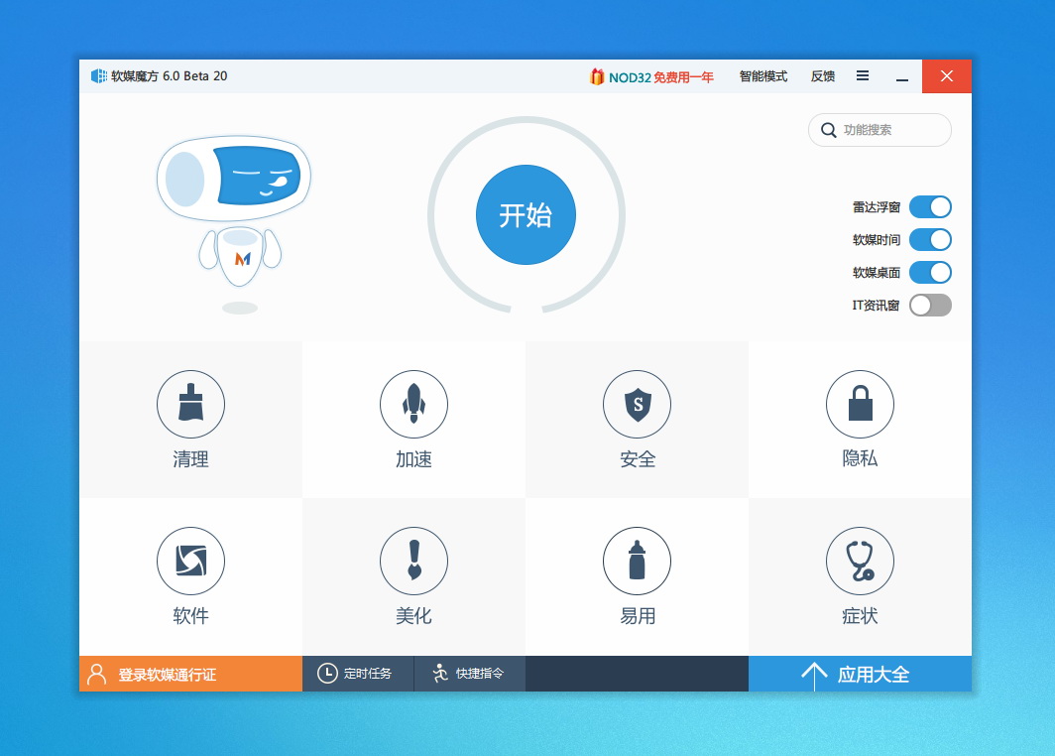Click the 快捷指令 running figure icon
The width and height of the screenshot is (1055, 756).
pyautogui.click(x=440, y=674)
